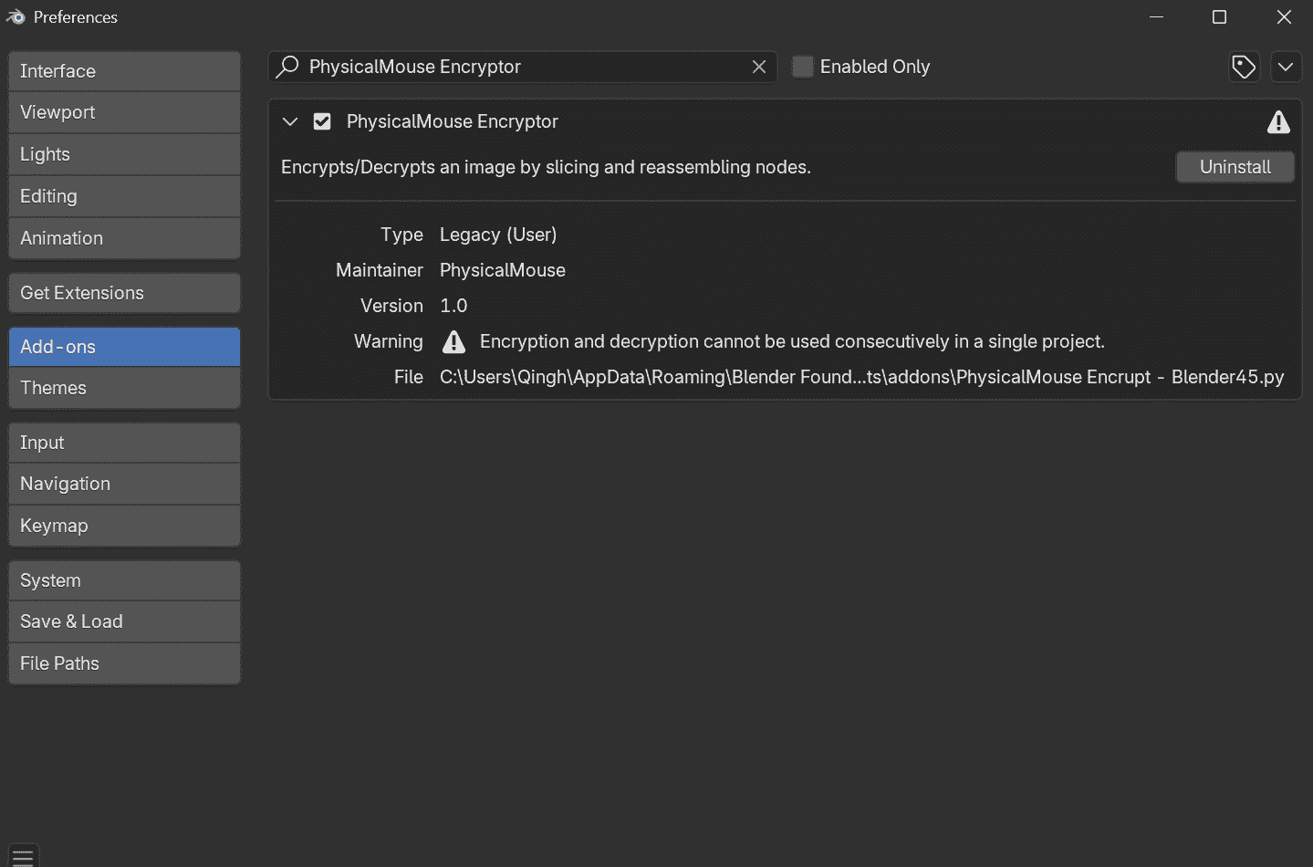Screen dimensions: 1313x867
Task: Click the version value 1.0
Action: tap(453, 306)
